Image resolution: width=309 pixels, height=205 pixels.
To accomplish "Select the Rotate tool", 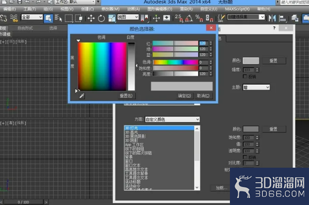I will coord(101,18).
